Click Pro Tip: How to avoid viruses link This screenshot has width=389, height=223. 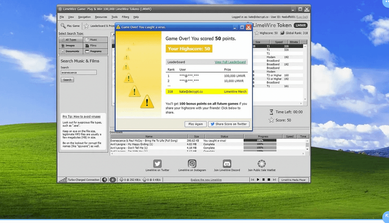pyautogui.click(x=81, y=117)
